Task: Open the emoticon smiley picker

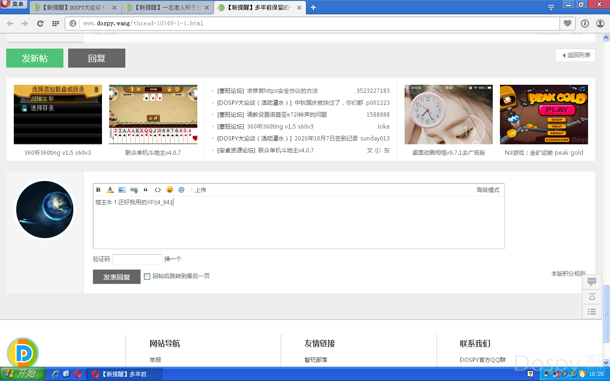Action: coord(170,190)
